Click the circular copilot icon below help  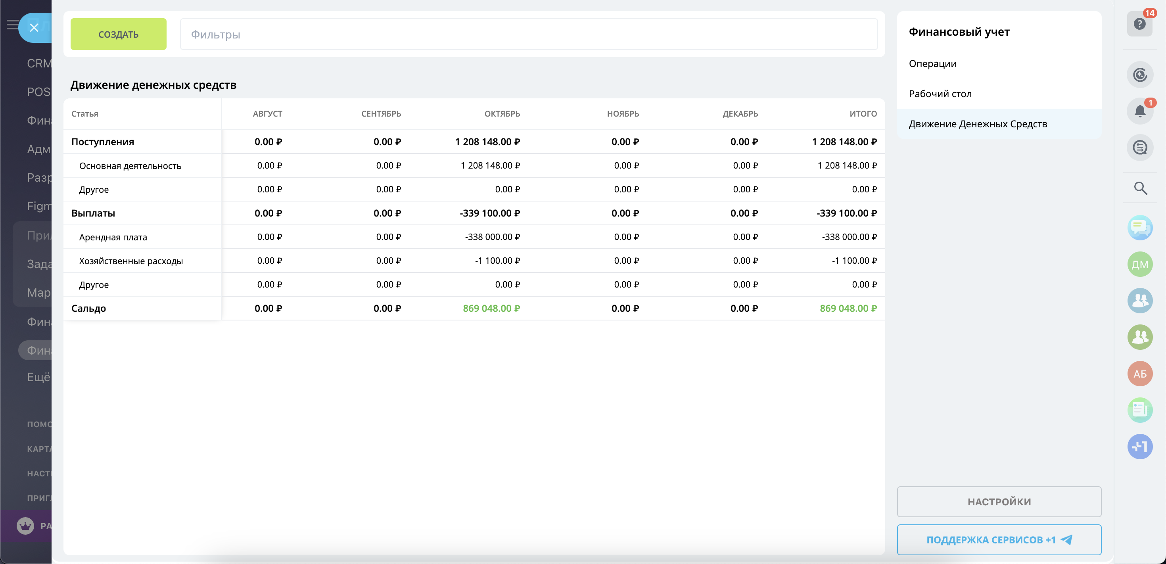tap(1139, 75)
